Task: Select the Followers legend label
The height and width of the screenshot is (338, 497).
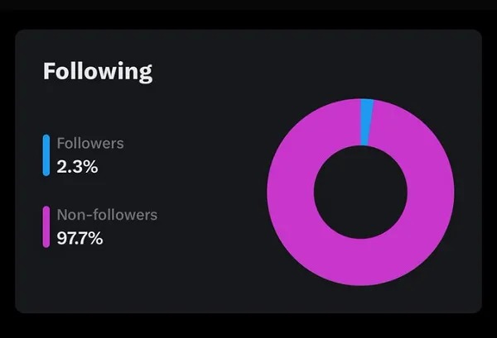Action: click(x=90, y=143)
